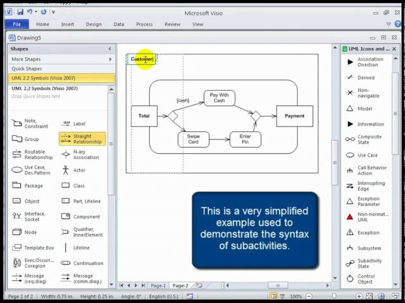
Task: Choose the Actor shape
Action: pyautogui.click(x=73, y=170)
